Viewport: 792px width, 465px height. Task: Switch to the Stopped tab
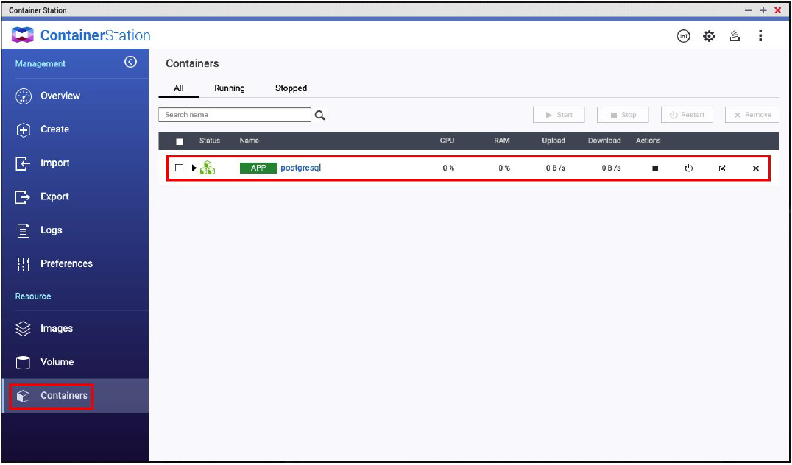click(x=291, y=88)
